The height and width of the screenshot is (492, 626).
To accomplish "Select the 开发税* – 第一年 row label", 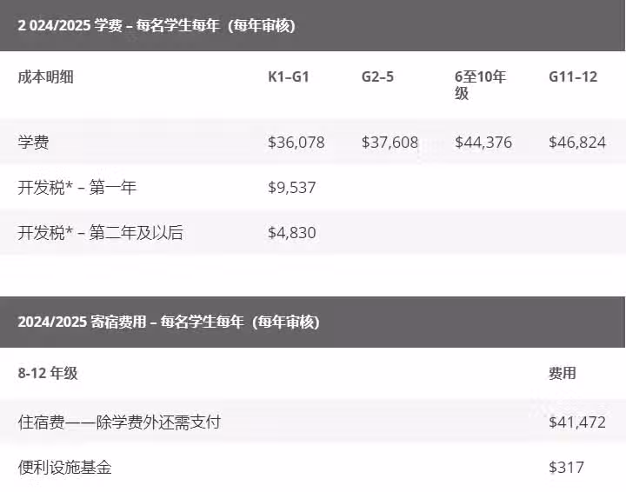I will tap(77, 188).
